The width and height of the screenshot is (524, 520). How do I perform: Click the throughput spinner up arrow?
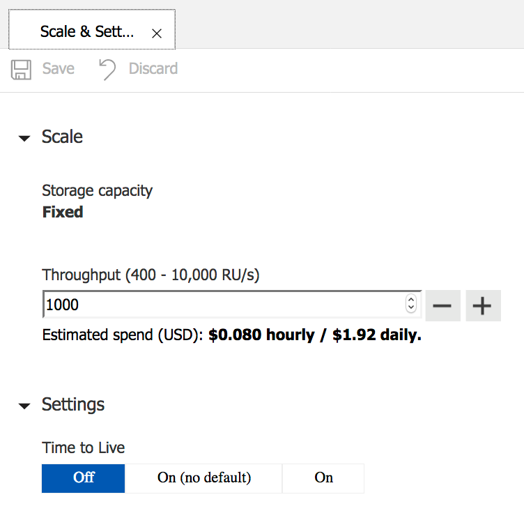411,300
